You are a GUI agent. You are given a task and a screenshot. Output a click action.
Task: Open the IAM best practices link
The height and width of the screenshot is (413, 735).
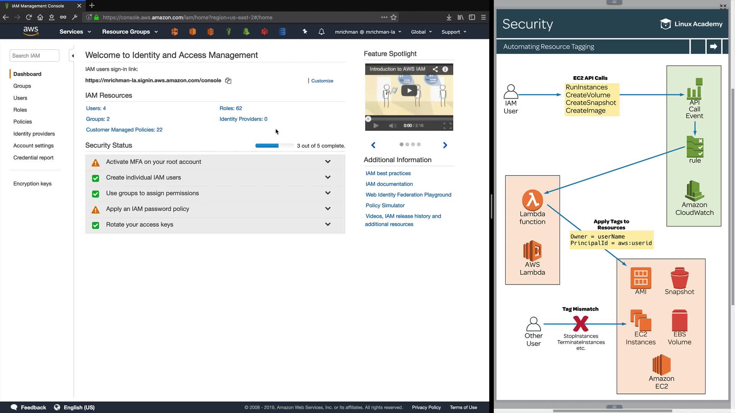click(388, 173)
